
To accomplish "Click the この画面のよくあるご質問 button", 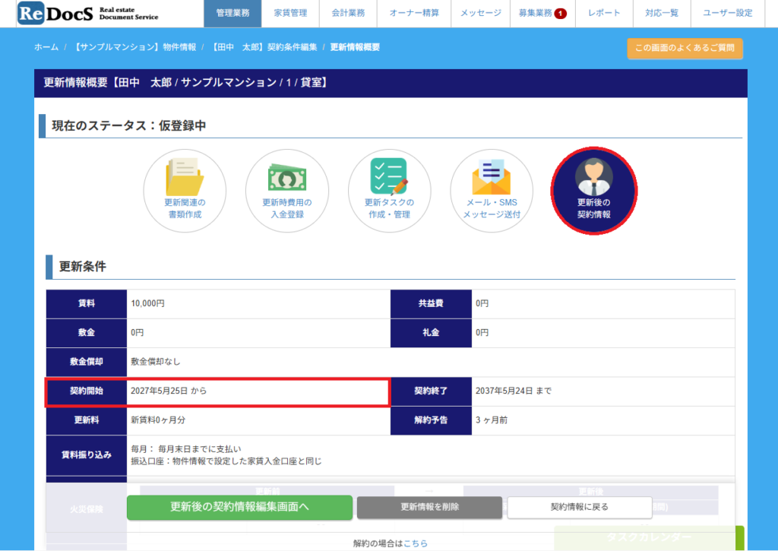I will tap(685, 48).
